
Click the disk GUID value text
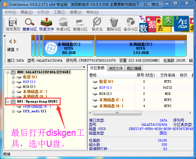coord(161,129)
